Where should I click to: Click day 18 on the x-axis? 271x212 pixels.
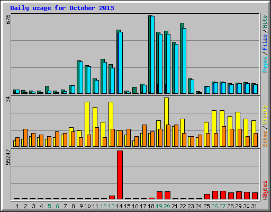[151, 206]
